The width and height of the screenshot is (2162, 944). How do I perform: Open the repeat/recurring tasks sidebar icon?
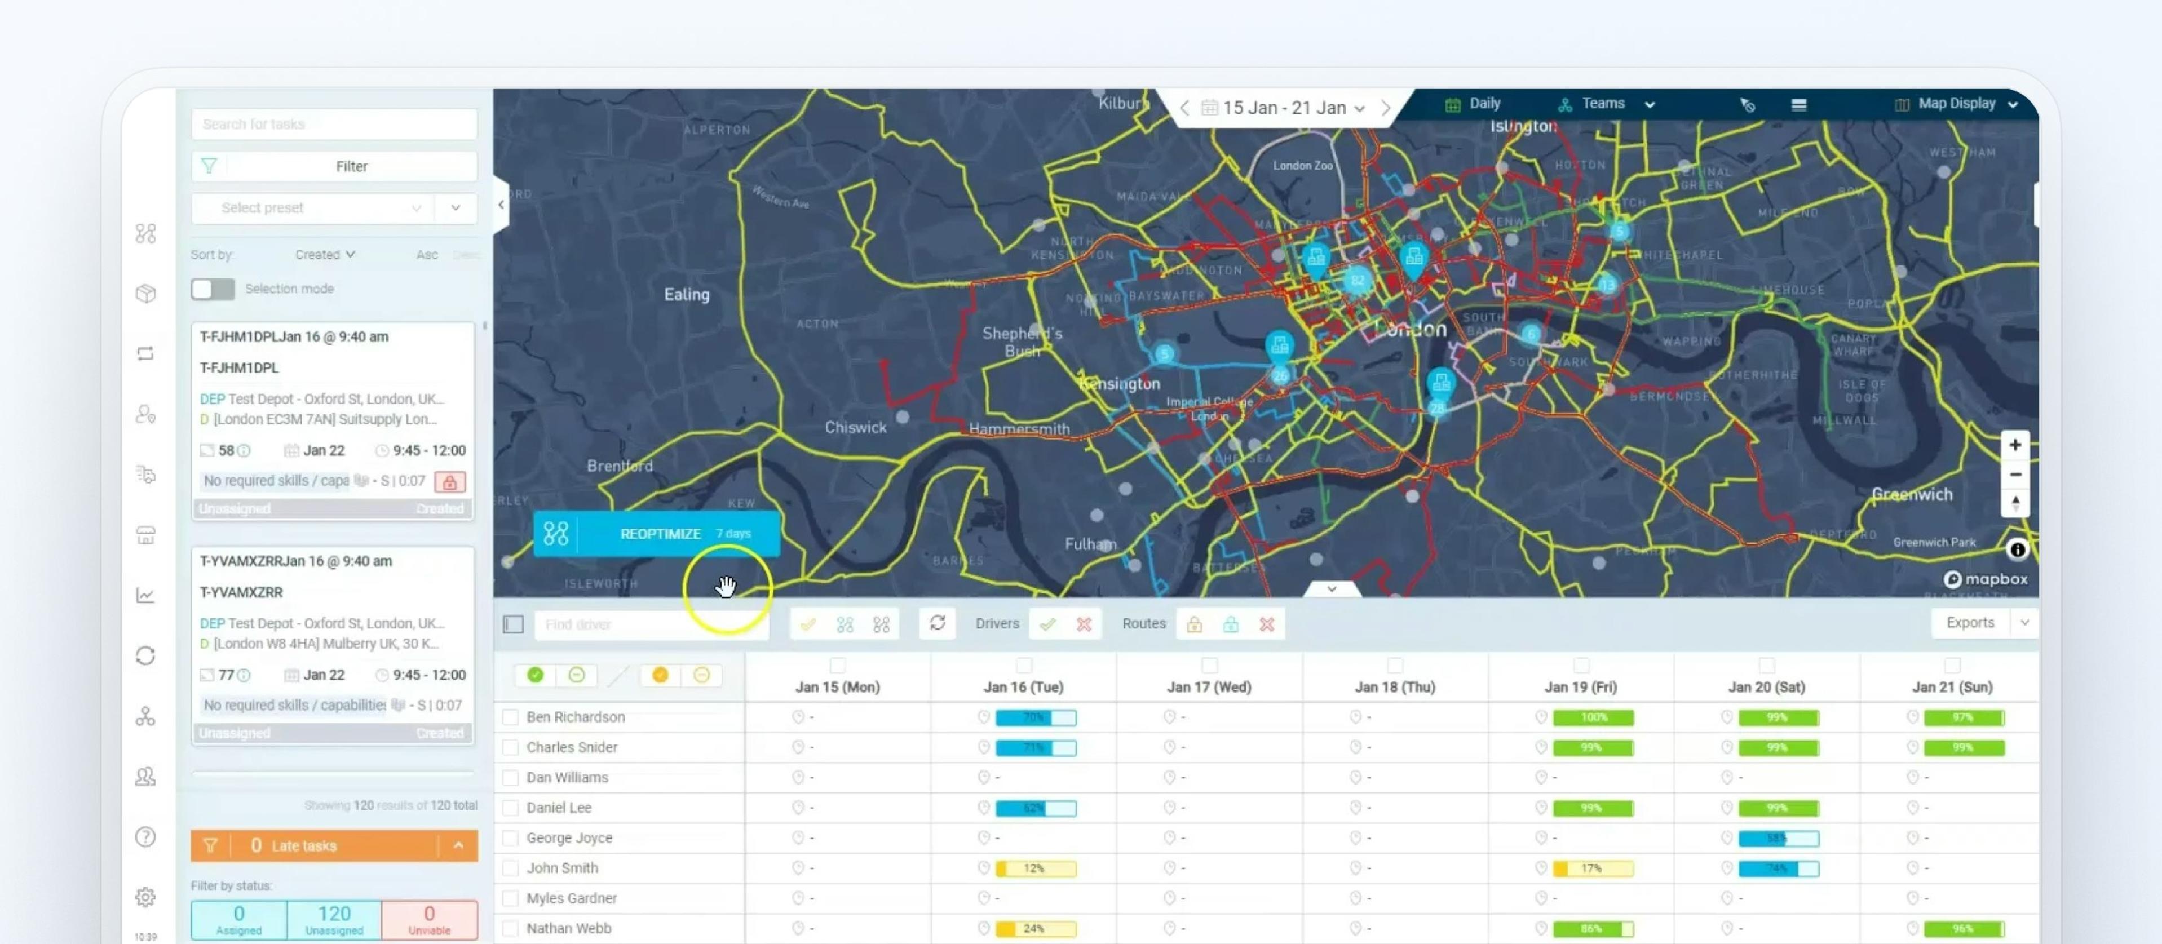(x=146, y=354)
